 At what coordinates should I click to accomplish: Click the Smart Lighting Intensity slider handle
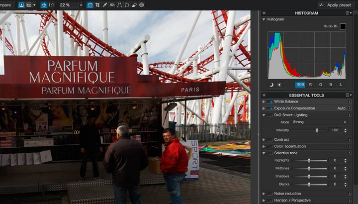(317, 130)
